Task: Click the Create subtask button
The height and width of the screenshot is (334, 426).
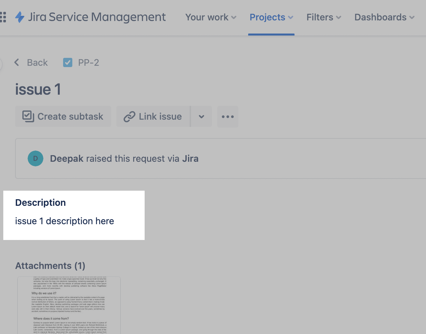Action: coord(63,116)
